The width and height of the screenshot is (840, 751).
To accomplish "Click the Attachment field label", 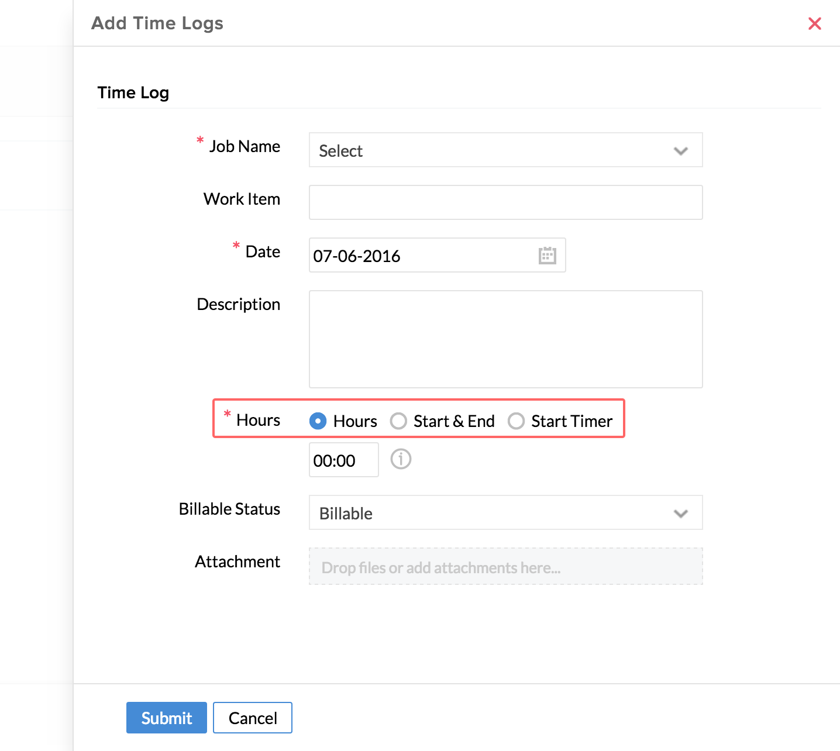I will tap(237, 561).
